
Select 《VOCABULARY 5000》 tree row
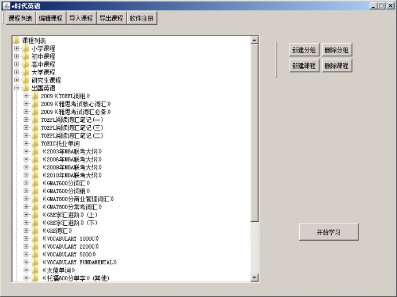tap(69, 254)
